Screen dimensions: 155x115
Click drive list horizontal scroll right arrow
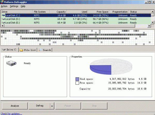149,26
